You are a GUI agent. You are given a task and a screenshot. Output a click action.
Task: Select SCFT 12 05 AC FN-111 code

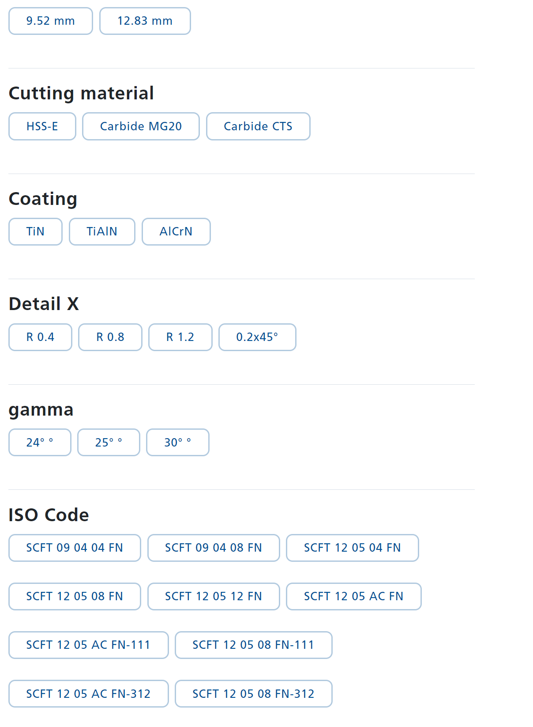point(88,645)
